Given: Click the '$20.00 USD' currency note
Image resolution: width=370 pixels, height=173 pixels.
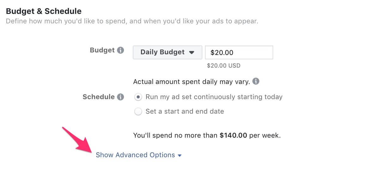Looking at the screenshot, I should coord(224,66).
